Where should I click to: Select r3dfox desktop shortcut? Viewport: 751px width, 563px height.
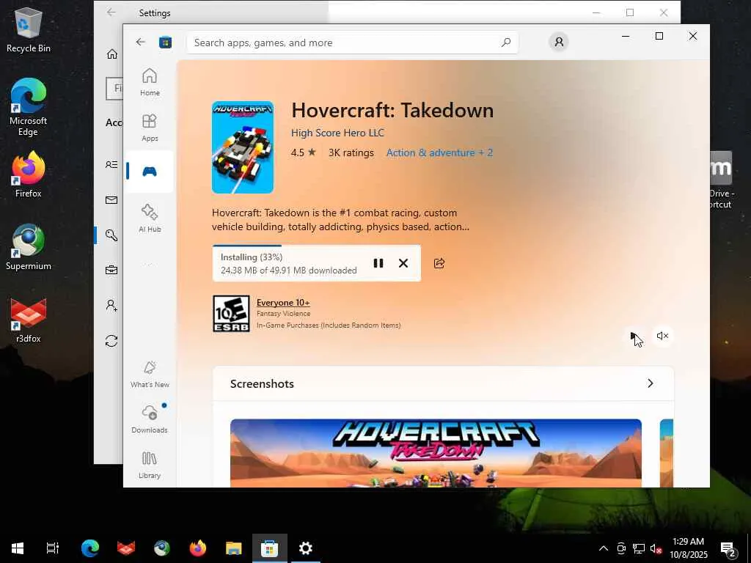pos(29,320)
